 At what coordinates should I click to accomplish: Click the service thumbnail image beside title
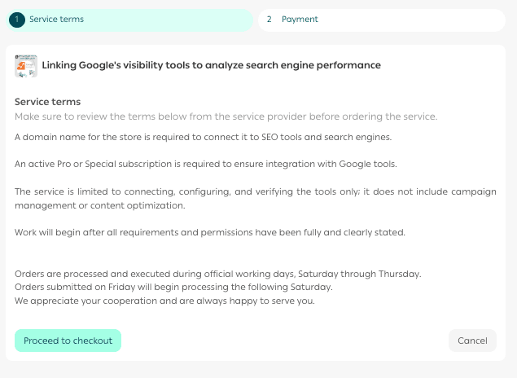point(26,66)
